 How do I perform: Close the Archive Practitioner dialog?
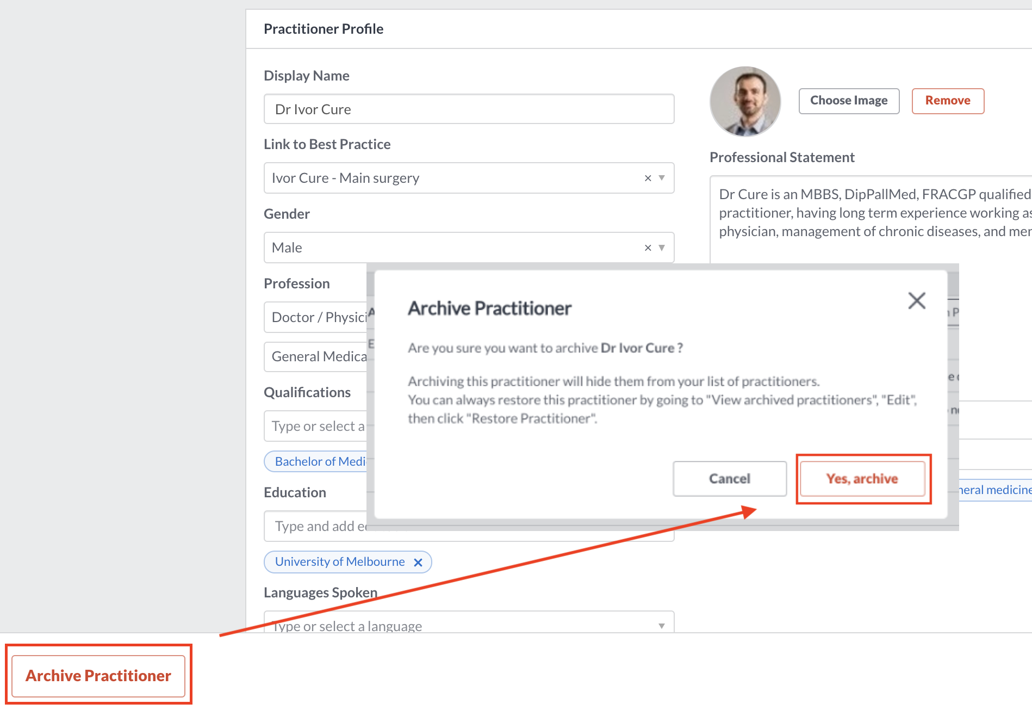917,300
